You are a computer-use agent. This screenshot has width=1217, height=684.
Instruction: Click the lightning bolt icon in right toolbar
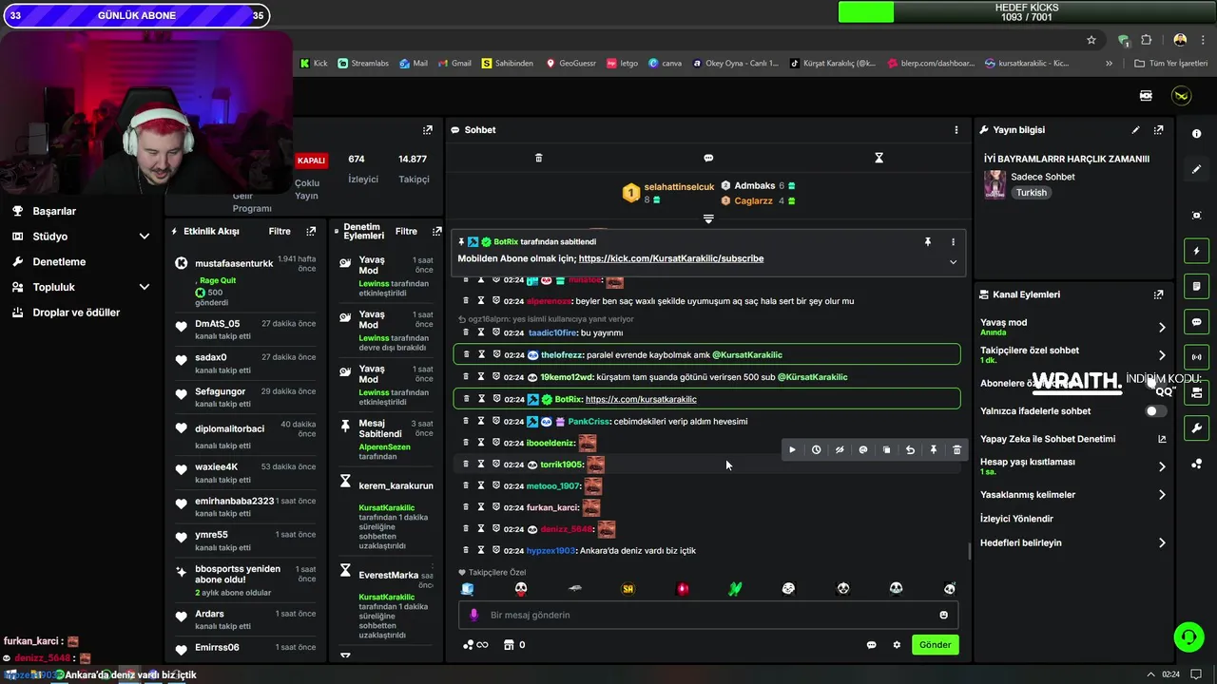tap(1196, 251)
